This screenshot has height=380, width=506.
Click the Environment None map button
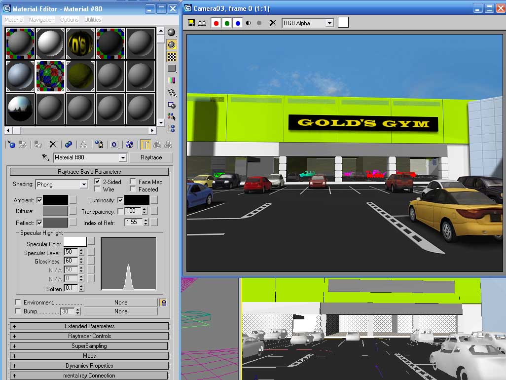click(x=121, y=303)
